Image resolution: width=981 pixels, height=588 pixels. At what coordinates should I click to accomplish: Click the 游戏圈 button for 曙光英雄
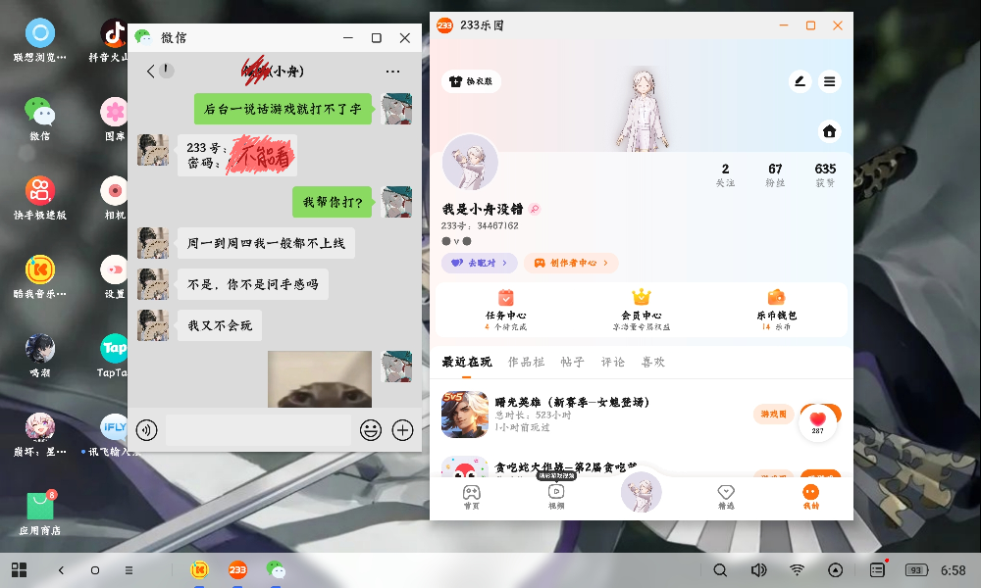pos(774,414)
